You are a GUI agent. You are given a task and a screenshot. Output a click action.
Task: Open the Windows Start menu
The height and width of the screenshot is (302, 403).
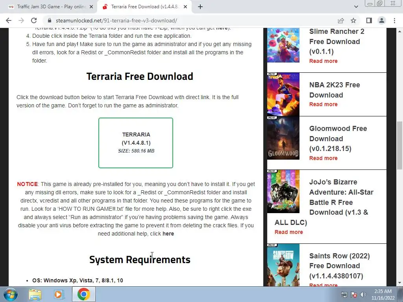pos(10,294)
